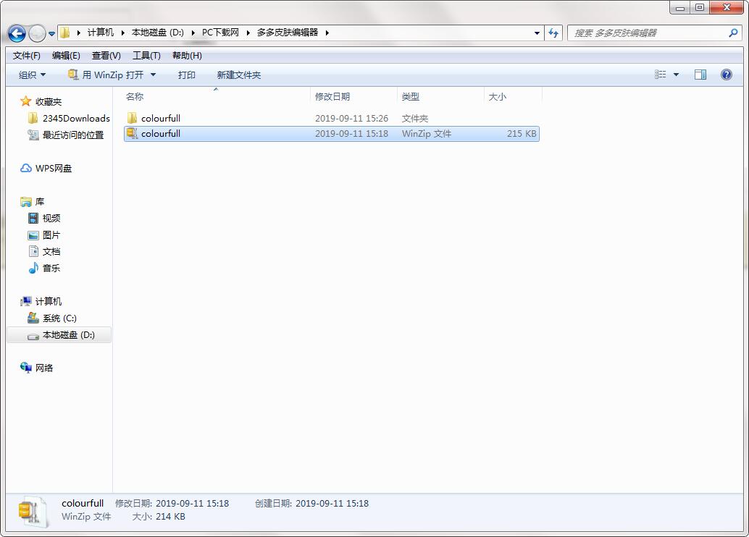This screenshot has width=749, height=537.
Task: Open 系统 (C:) drive
Action: tap(59, 318)
